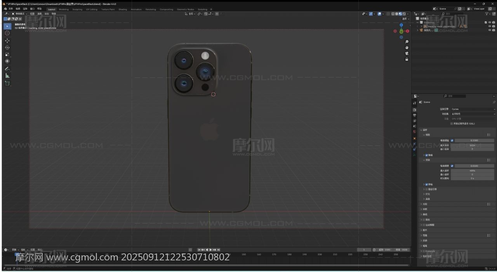
Task: Select the Add Cube tool
Action: click(x=7, y=83)
